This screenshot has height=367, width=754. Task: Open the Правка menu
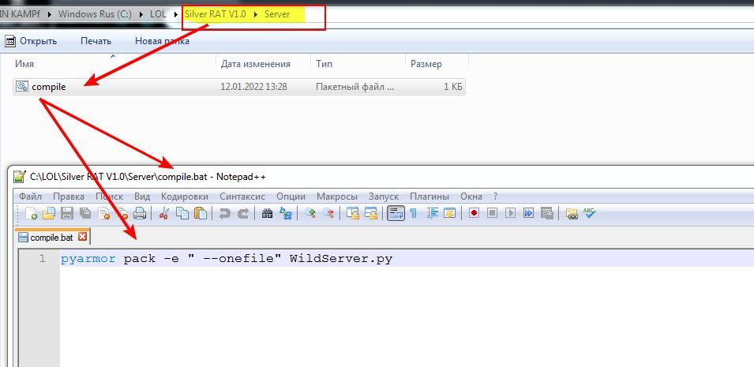[68, 197]
